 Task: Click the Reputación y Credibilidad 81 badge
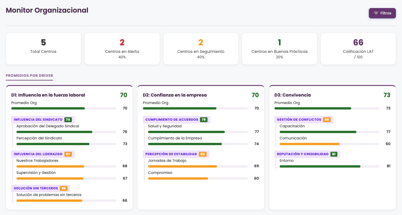[334, 154]
